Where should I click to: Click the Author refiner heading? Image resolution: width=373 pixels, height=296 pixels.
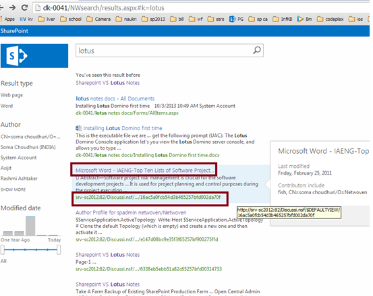11,125
